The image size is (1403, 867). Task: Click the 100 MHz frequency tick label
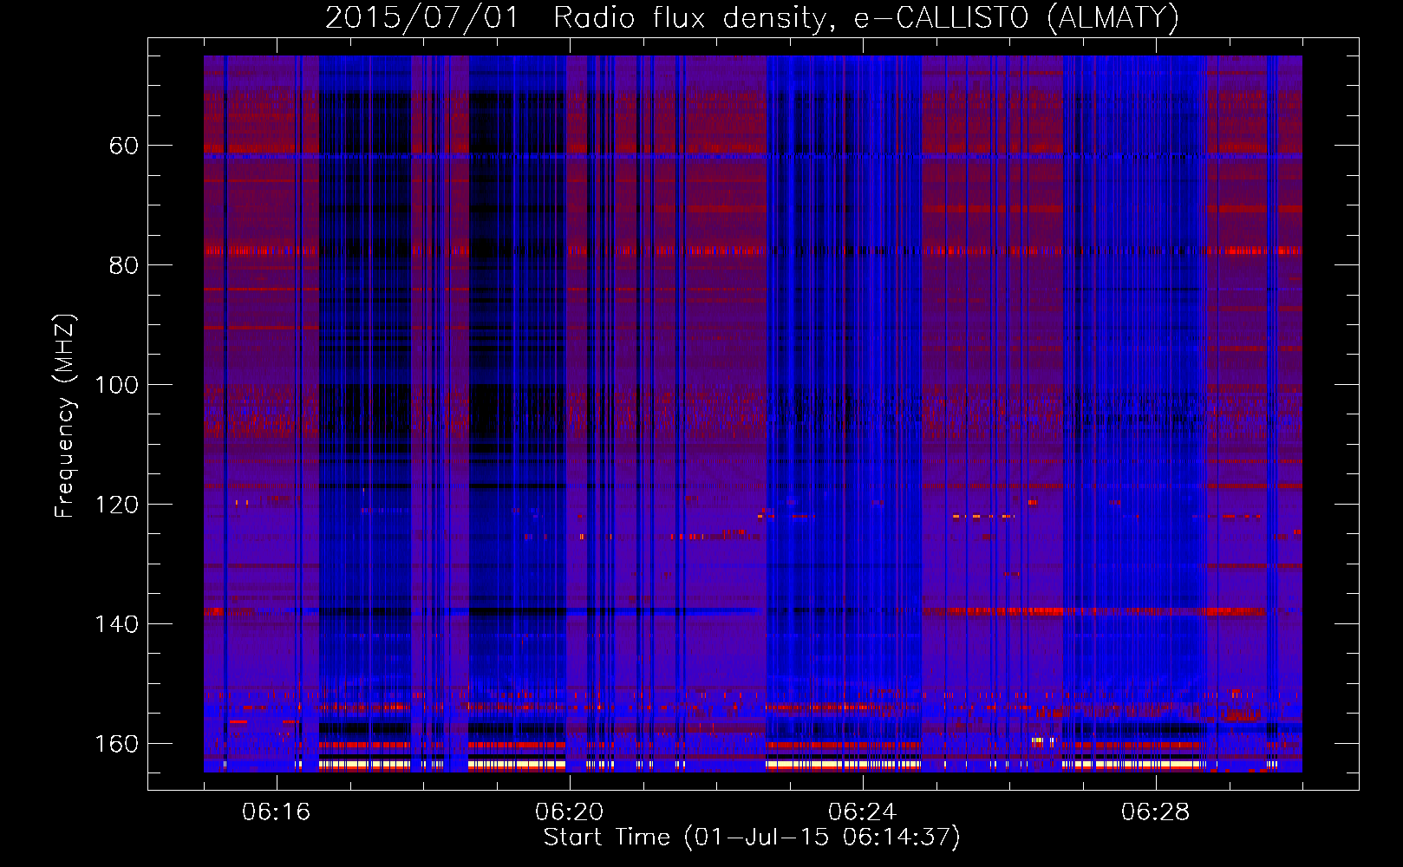tap(116, 385)
